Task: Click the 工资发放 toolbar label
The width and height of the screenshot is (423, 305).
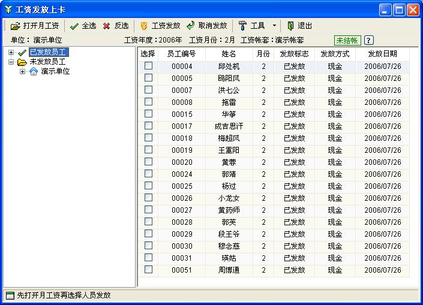Action: (166, 26)
